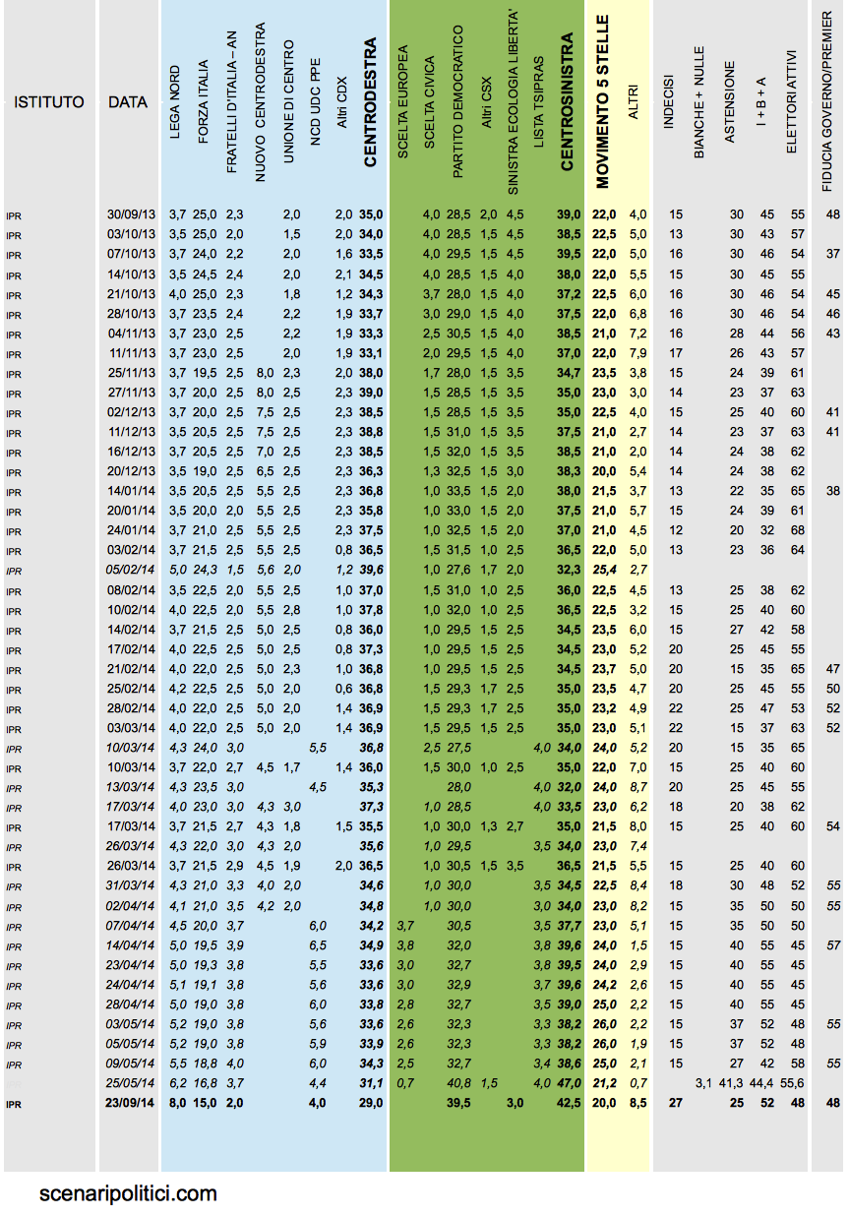This screenshot has width=849, height=1217.
Task: Select Altri value 7,9 on 11/11/13
Action: [x=637, y=353]
